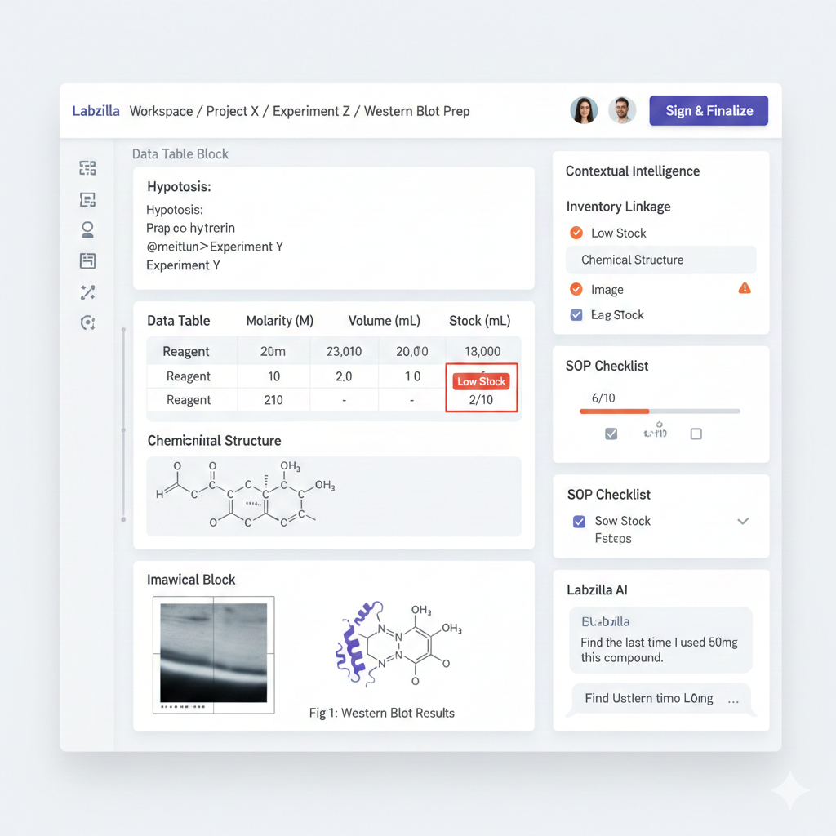The height and width of the screenshot is (836, 836).
Task: Click the orange warning triangle beside Image
Action: [744, 288]
